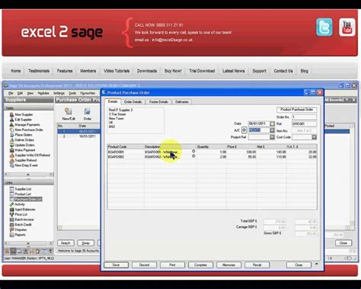Click the Recall button

(x=257, y=265)
